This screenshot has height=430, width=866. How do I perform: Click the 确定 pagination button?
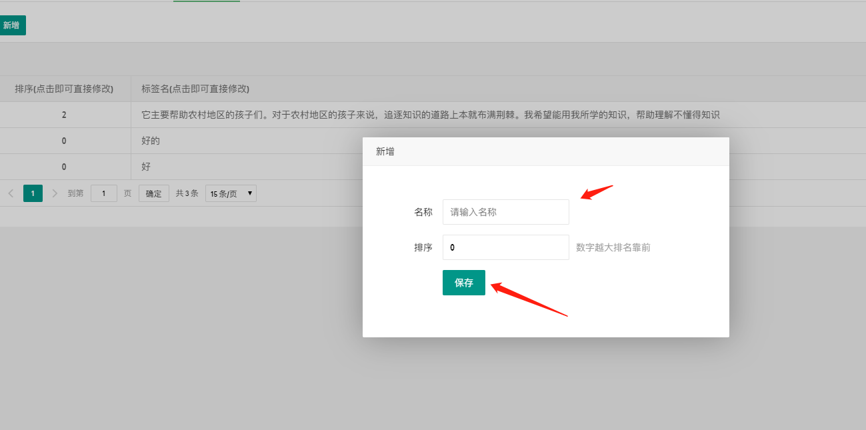(x=154, y=193)
